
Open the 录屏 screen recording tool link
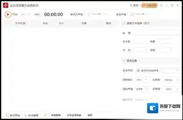pos(90,115)
